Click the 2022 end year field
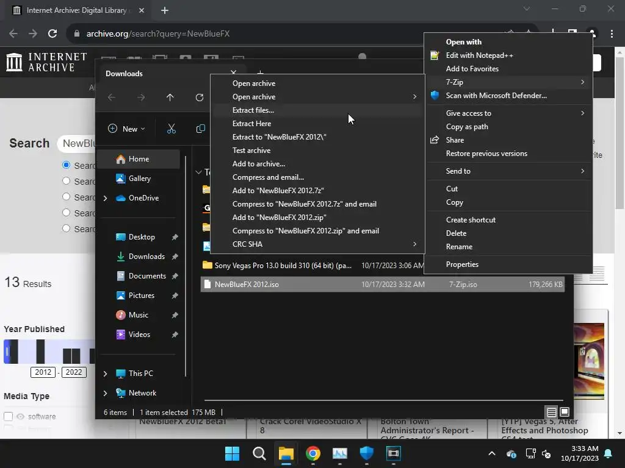The width and height of the screenshot is (625, 468). [74, 372]
